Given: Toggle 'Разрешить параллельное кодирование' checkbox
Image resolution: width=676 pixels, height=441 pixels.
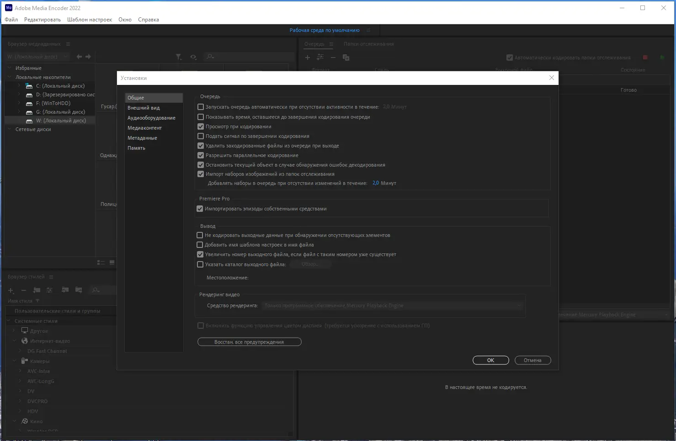Looking at the screenshot, I should (x=201, y=155).
